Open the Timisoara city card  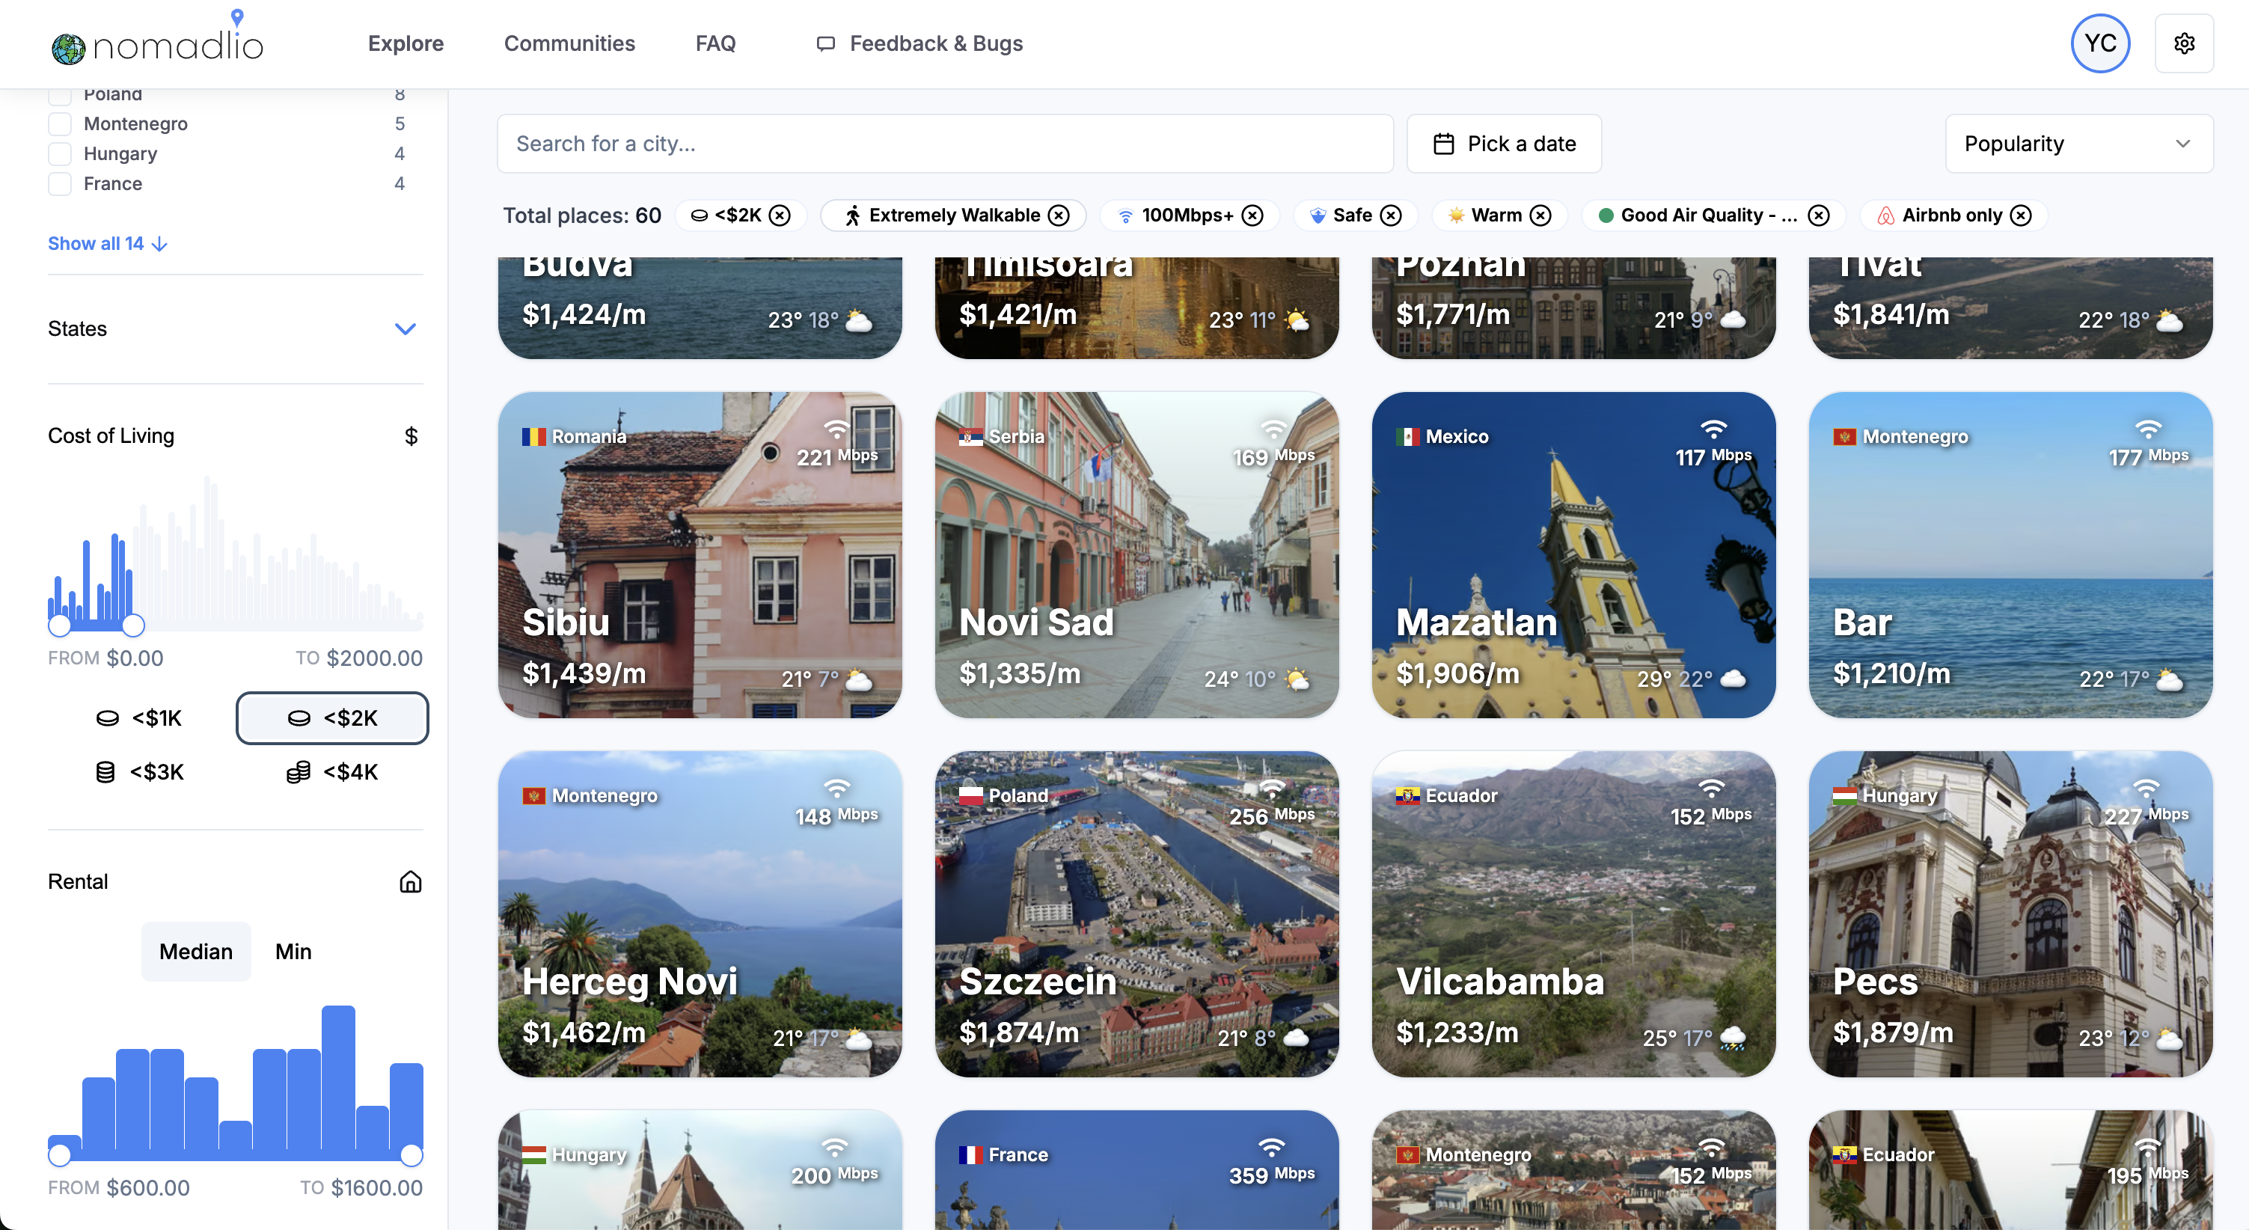pyautogui.click(x=1136, y=308)
